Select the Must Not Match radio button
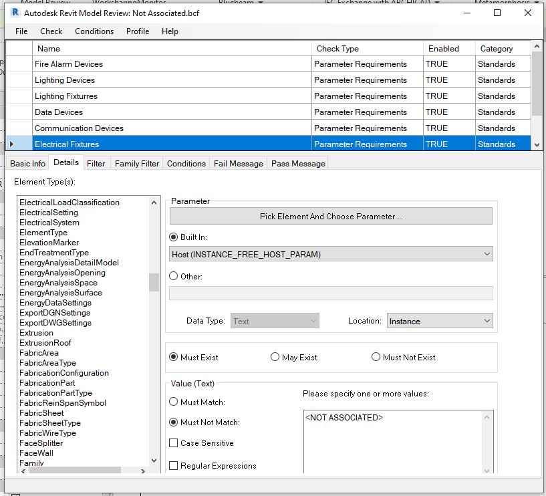The height and width of the screenshot is (496, 546). click(x=173, y=422)
